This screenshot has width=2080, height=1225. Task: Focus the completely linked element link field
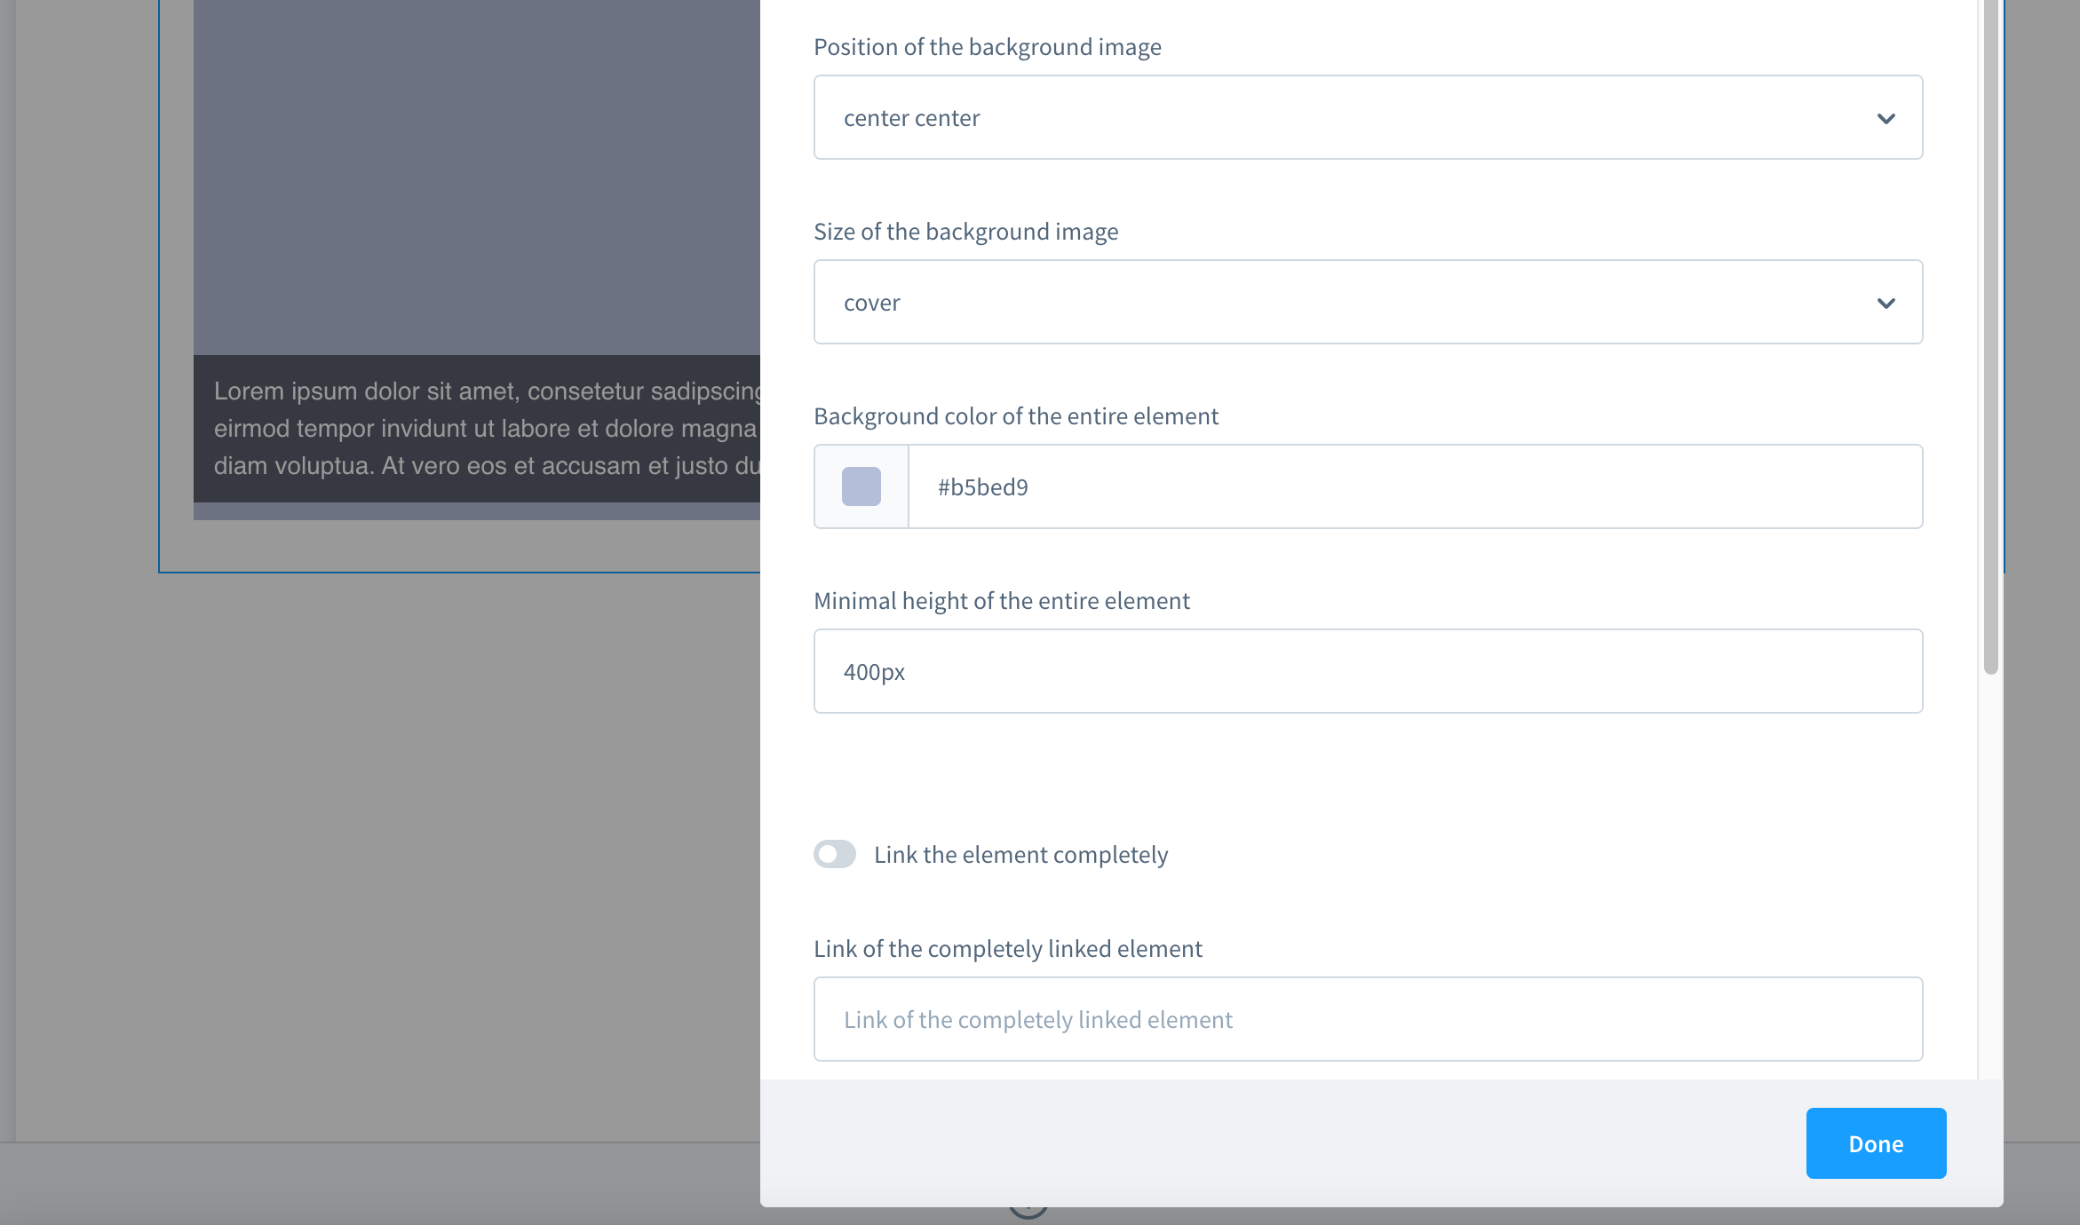click(x=1368, y=1019)
